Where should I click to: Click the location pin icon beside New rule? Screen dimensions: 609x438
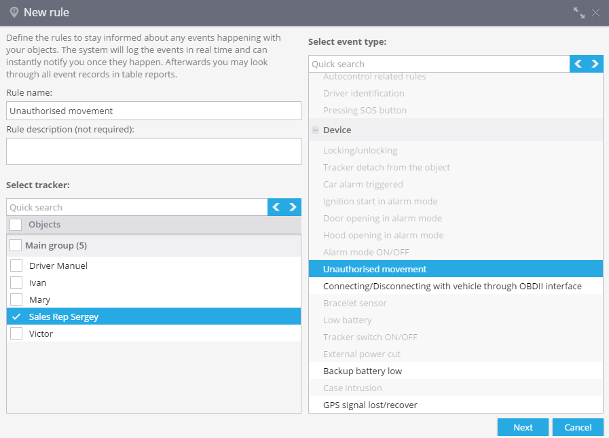click(x=14, y=12)
